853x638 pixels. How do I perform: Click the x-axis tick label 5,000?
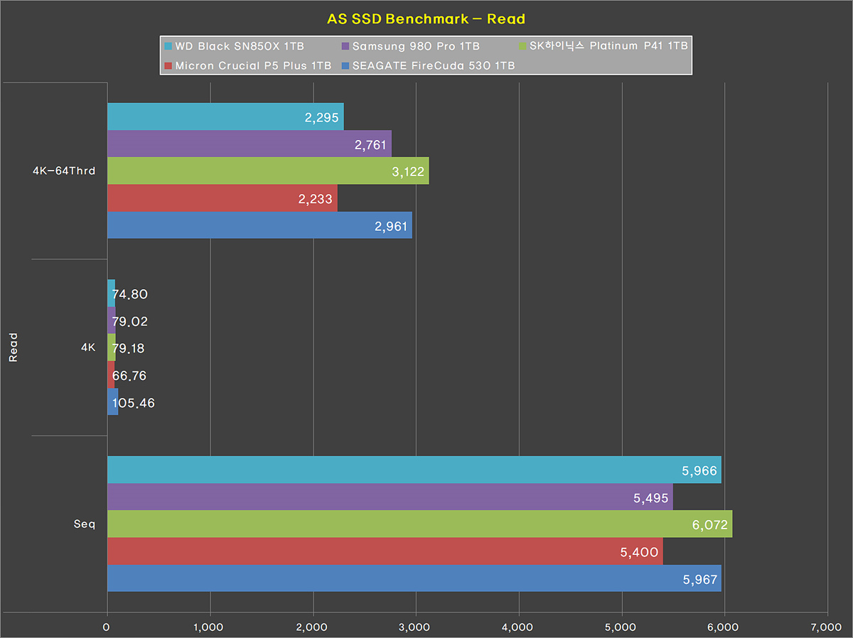[x=620, y=627]
